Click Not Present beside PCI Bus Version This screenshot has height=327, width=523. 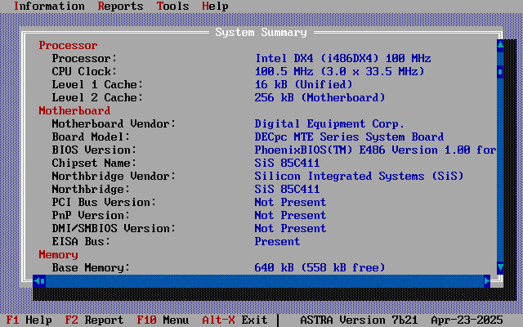[x=290, y=202]
